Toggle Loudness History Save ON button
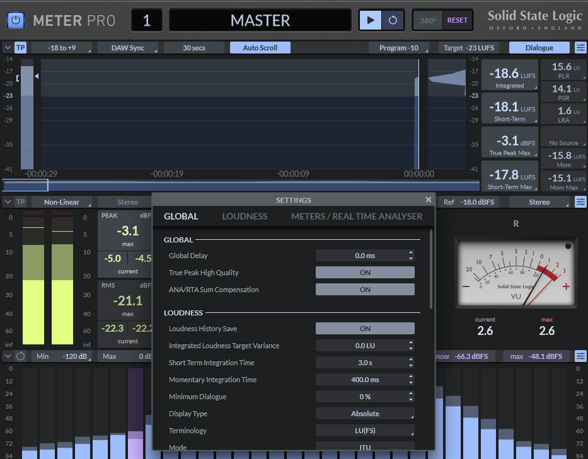 click(x=365, y=329)
